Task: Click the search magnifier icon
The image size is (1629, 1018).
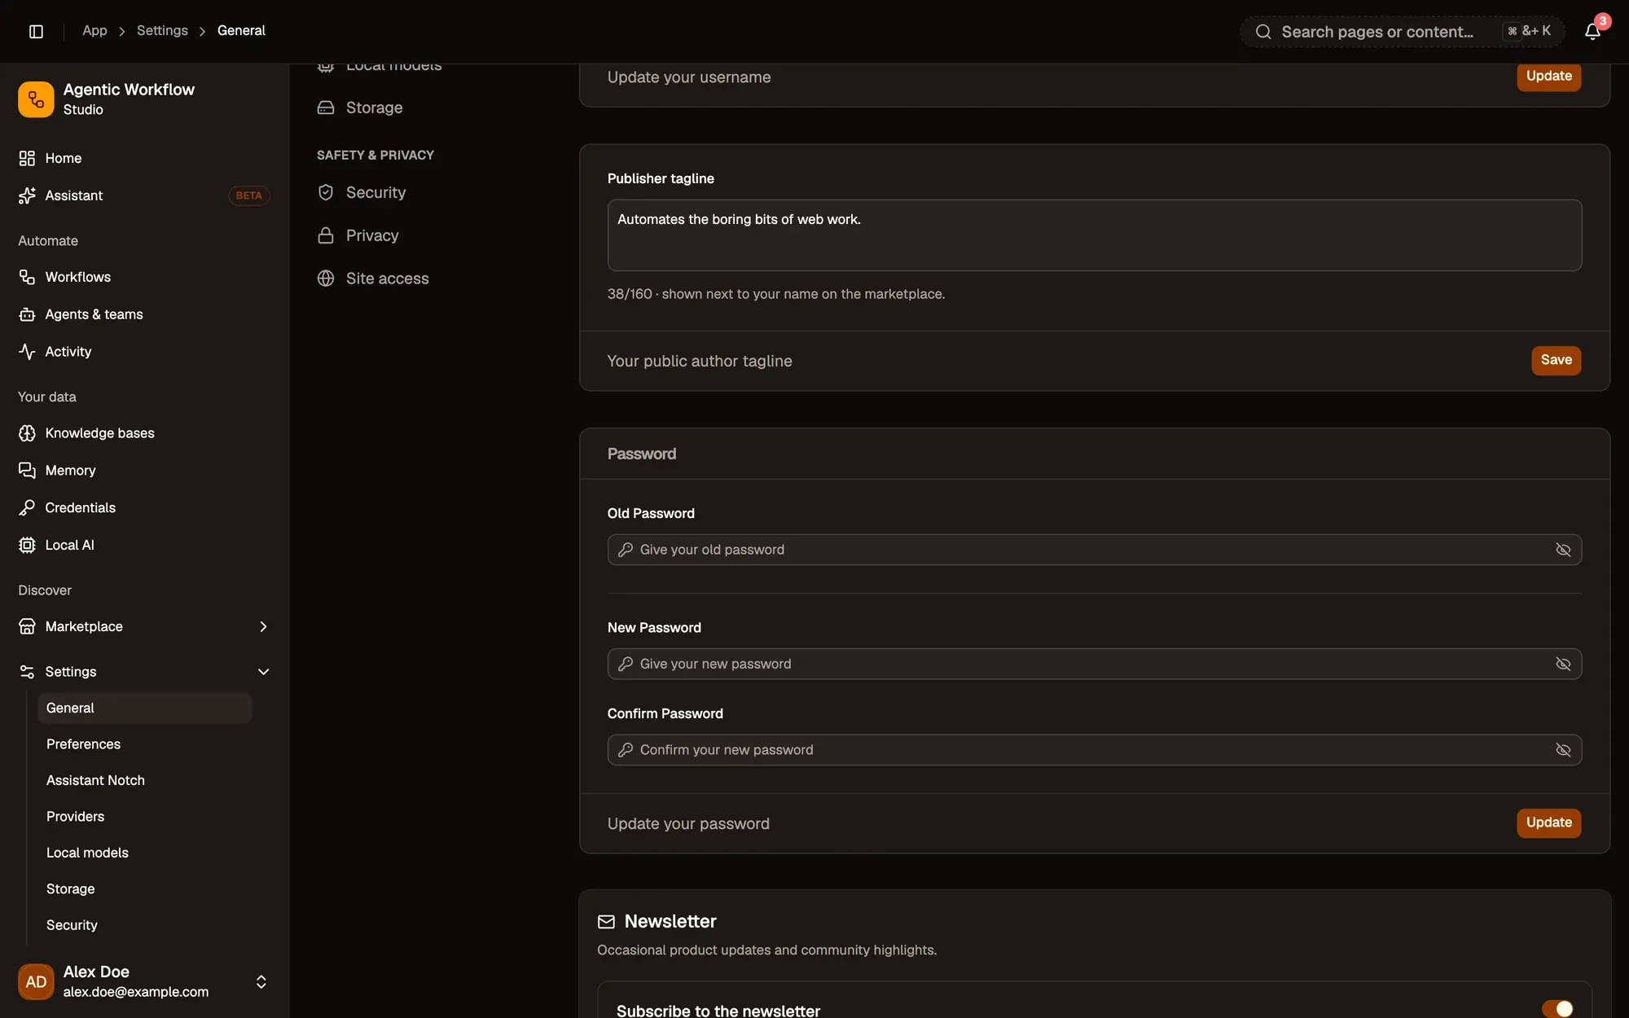Action: pyautogui.click(x=1263, y=32)
